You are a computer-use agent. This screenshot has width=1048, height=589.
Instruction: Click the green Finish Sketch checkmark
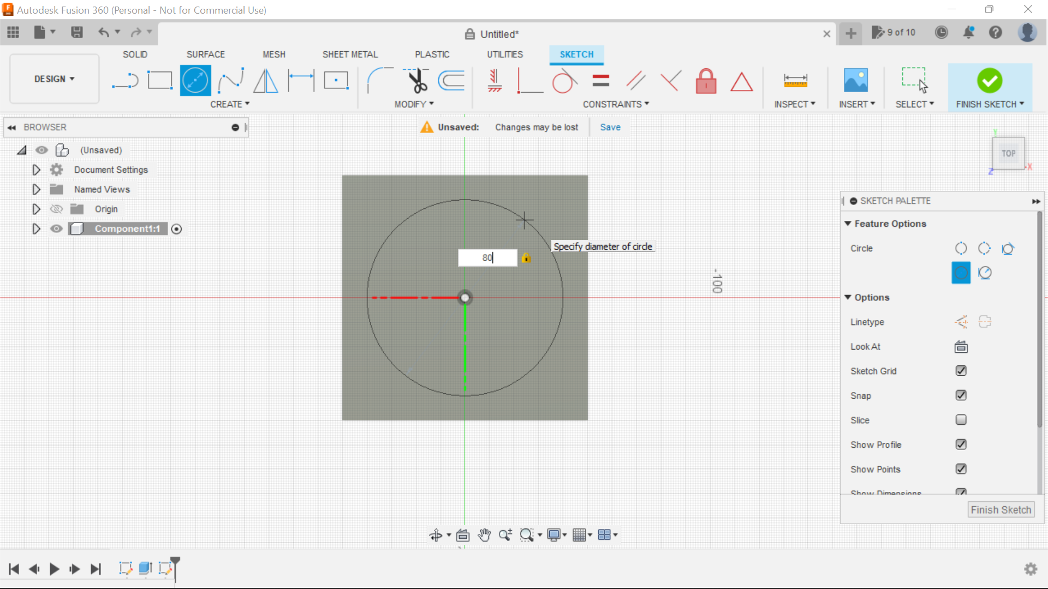(990, 81)
